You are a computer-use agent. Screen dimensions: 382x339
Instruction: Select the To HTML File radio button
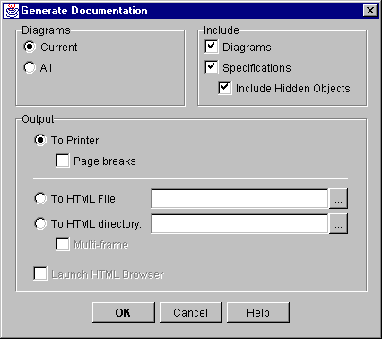(40, 198)
